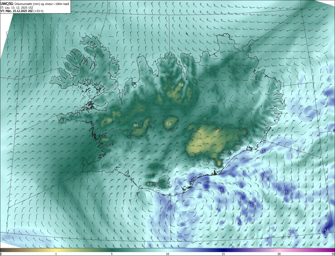Click the 3.3 value on the central glacier

click(x=169, y=124)
